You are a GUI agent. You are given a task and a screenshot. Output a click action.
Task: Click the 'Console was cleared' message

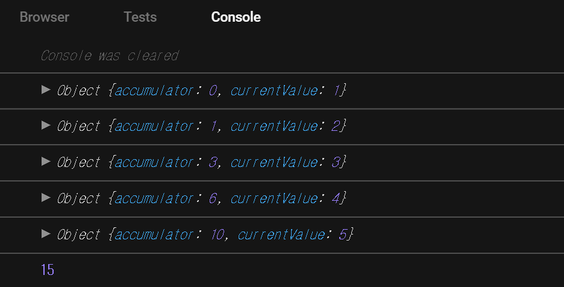109,55
